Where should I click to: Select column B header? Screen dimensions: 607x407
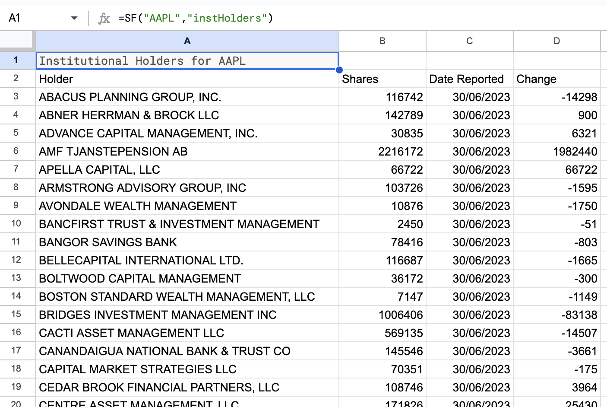[x=383, y=41]
